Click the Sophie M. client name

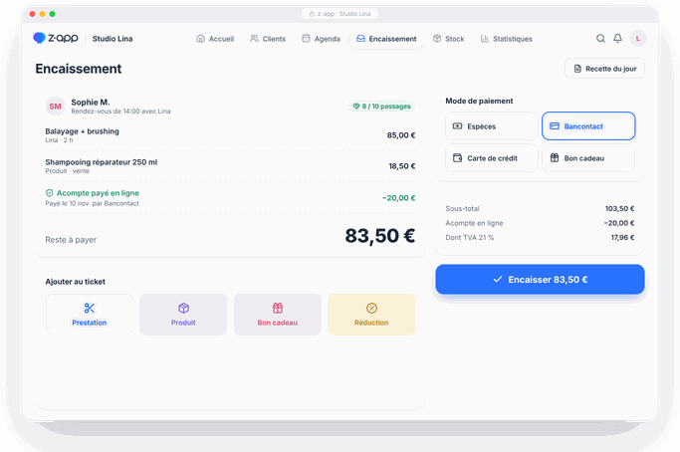[x=91, y=102]
